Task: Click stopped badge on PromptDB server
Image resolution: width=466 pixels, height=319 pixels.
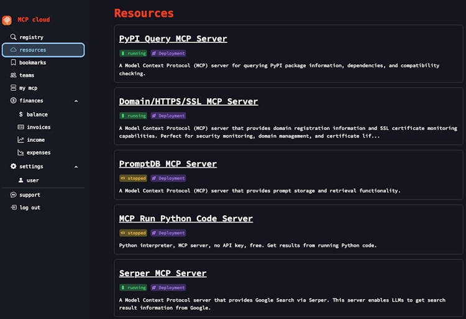Action: point(133,178)
